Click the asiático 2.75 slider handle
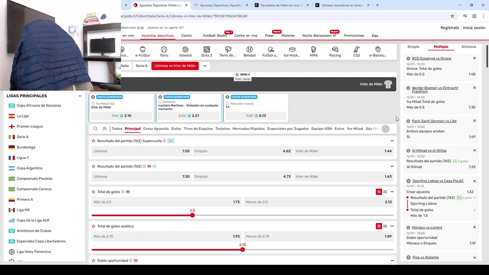 point(243,250)
